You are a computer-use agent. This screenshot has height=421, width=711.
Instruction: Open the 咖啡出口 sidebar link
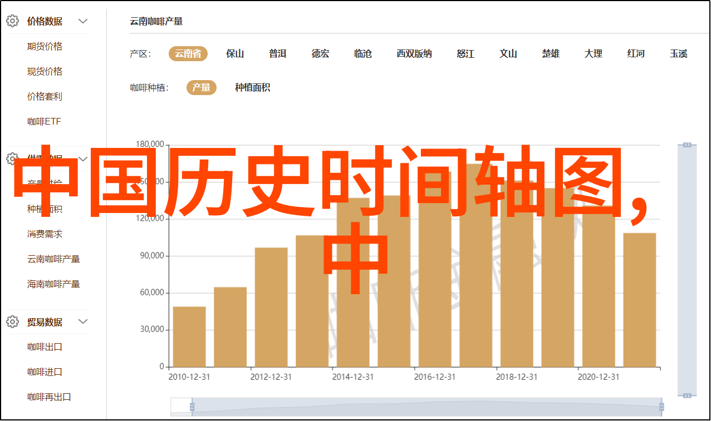pos(45,346)
